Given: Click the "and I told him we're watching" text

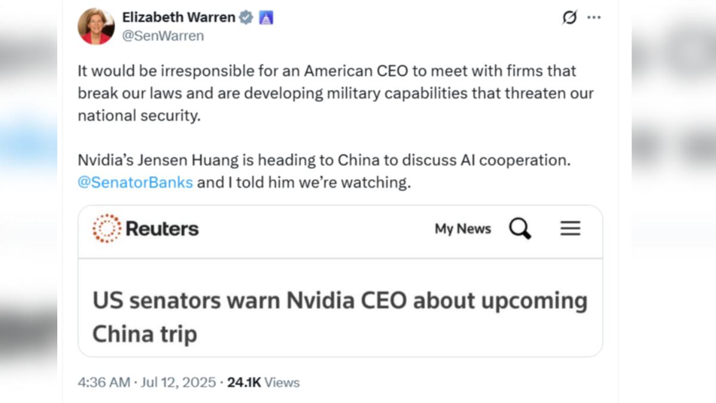Looking at the screenshot, I should click(304, 182).
